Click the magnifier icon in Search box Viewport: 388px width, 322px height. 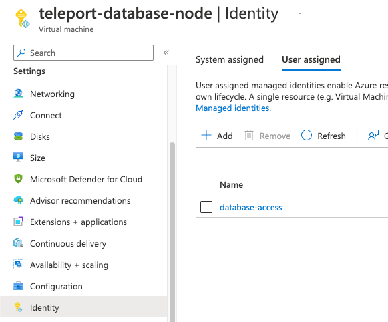(x=22, y=53)
